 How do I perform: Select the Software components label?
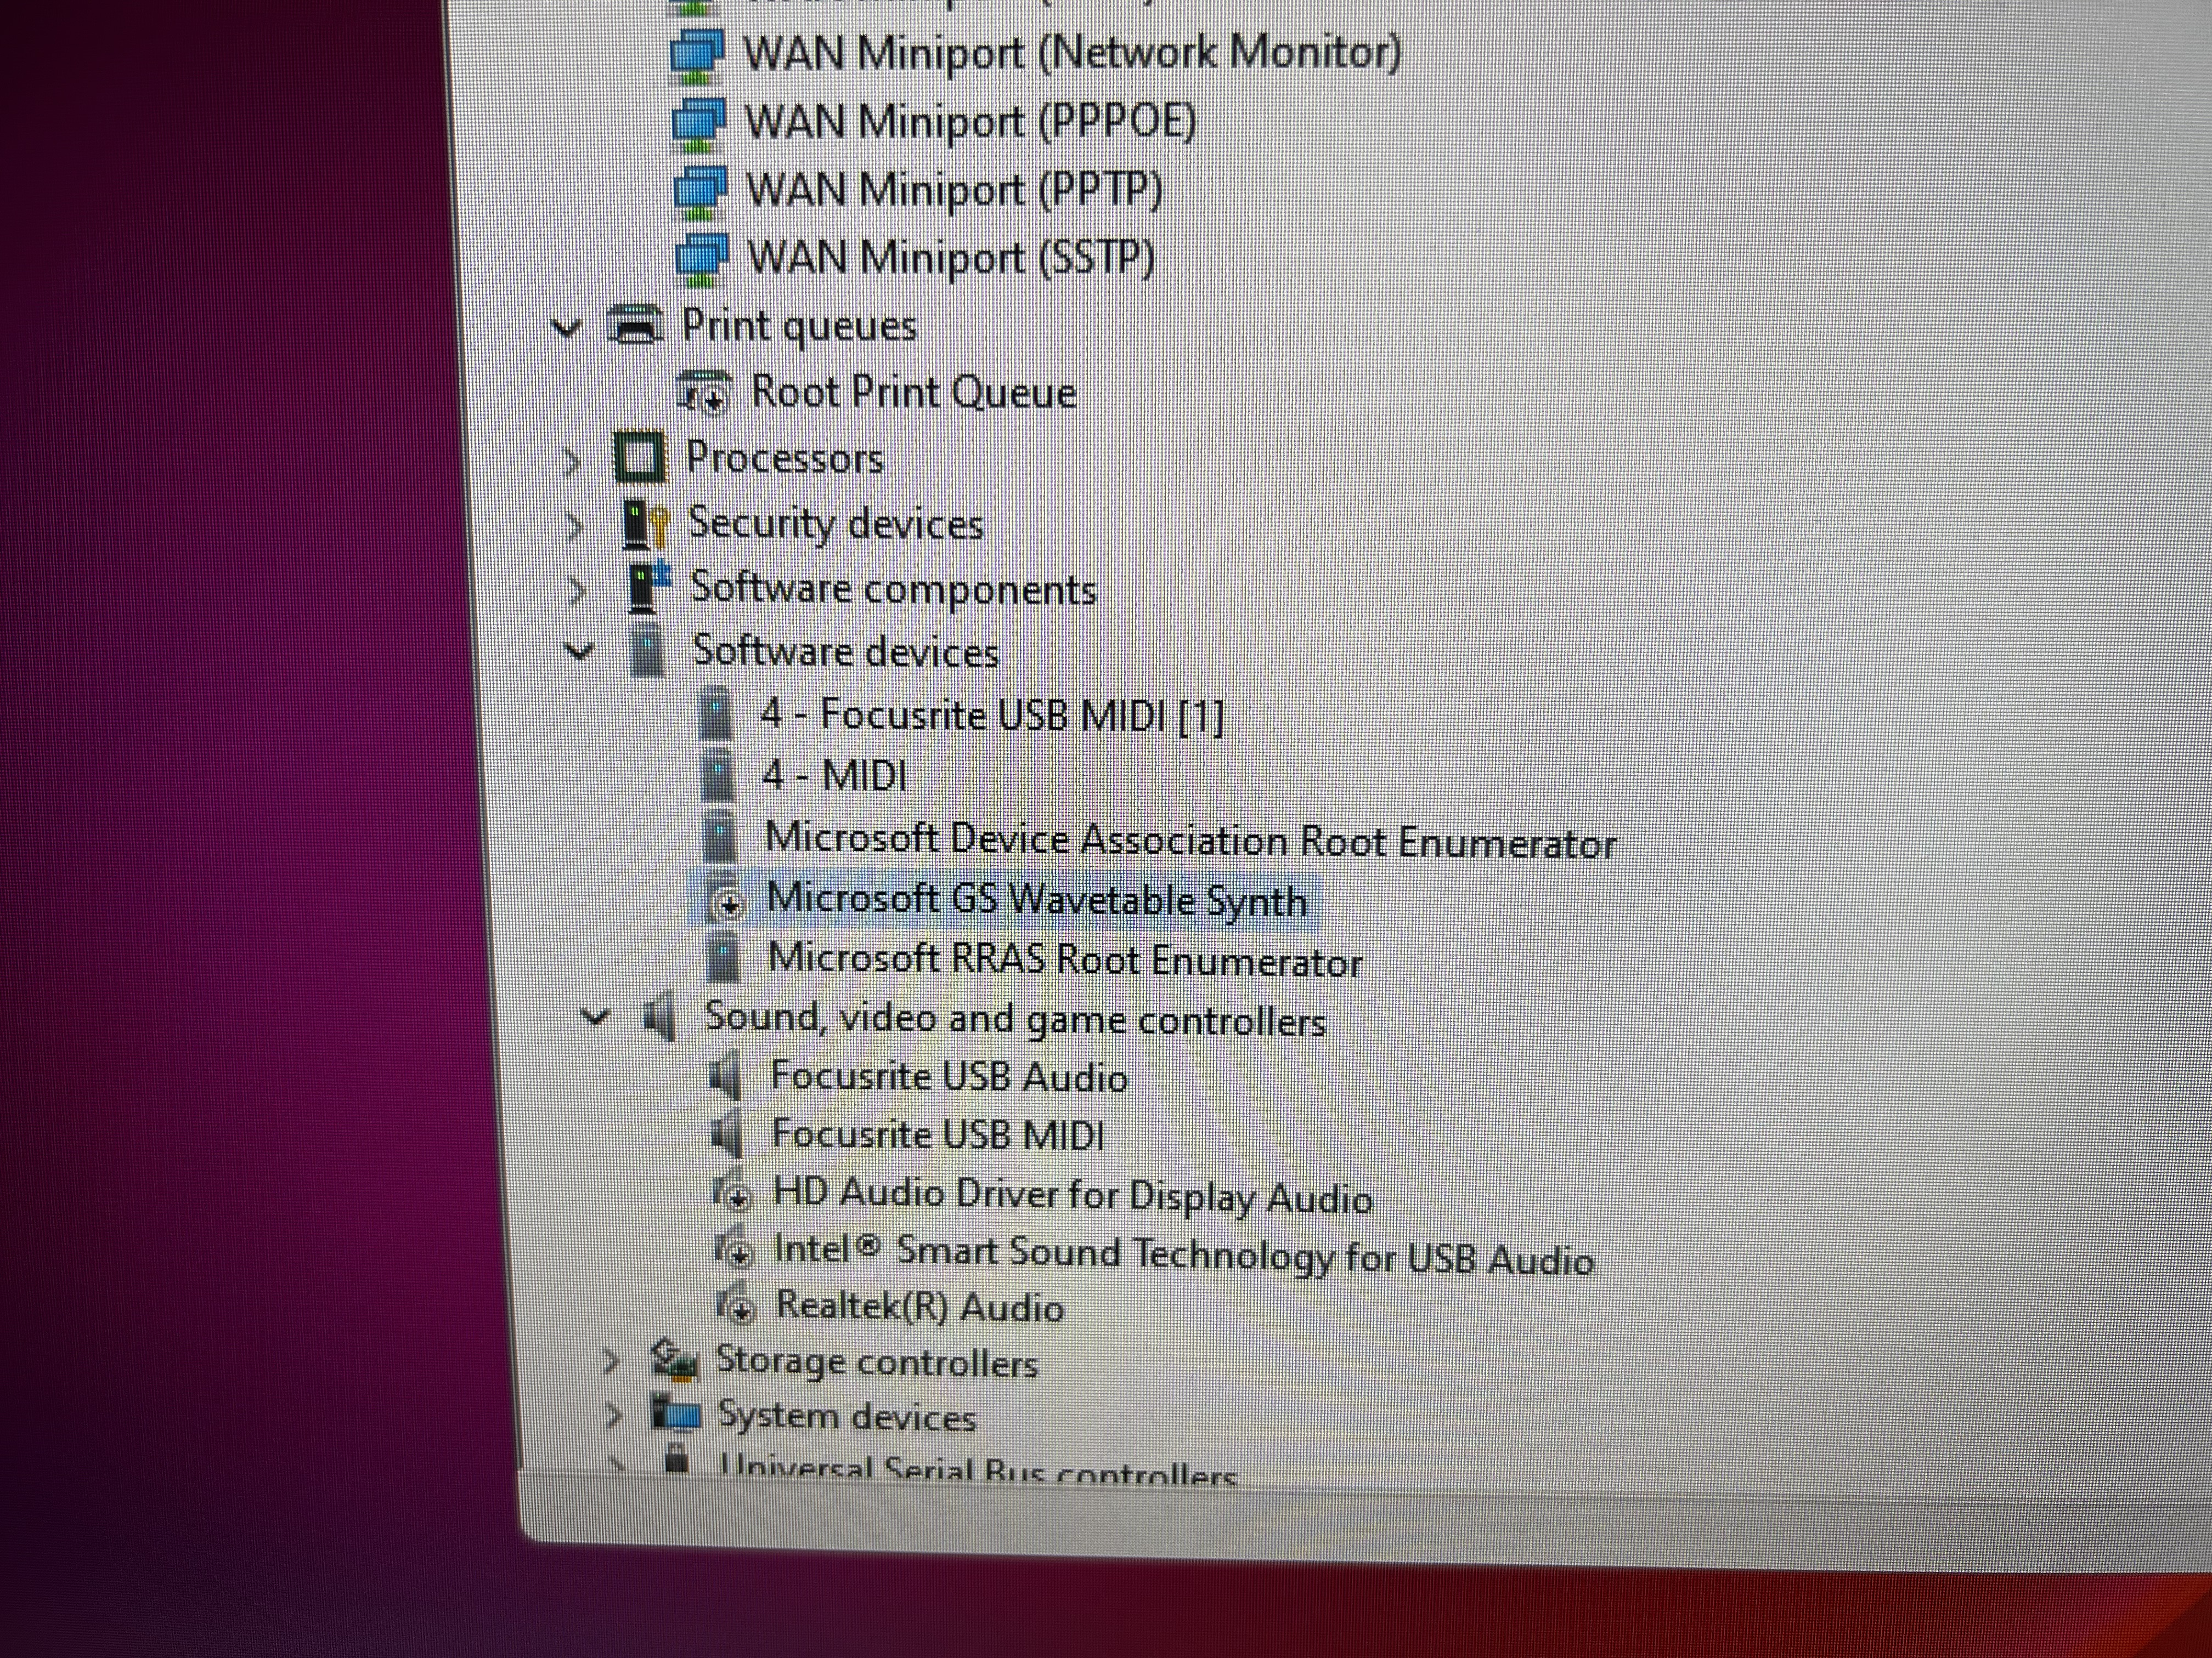[893, 588]
